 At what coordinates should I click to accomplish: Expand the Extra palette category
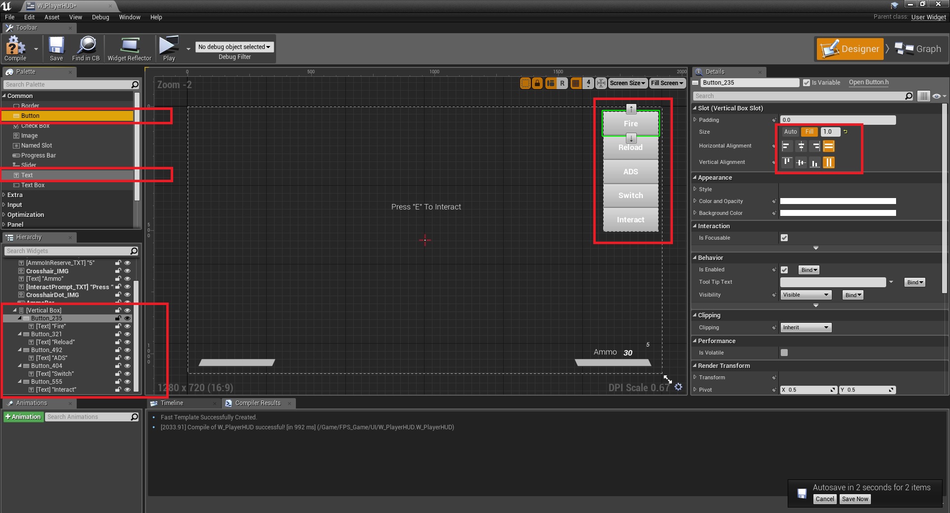[x=15, y=195]
